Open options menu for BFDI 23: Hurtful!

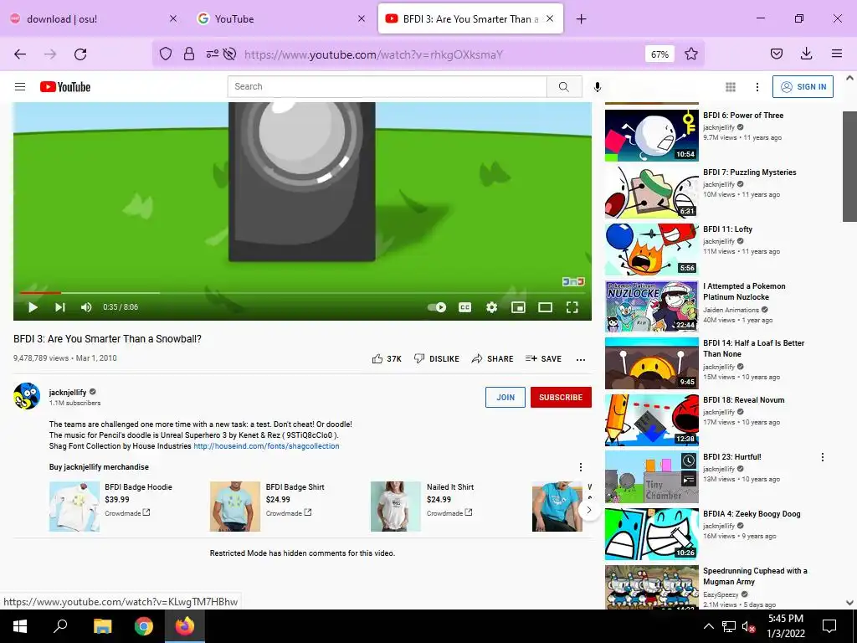(822, 457)
